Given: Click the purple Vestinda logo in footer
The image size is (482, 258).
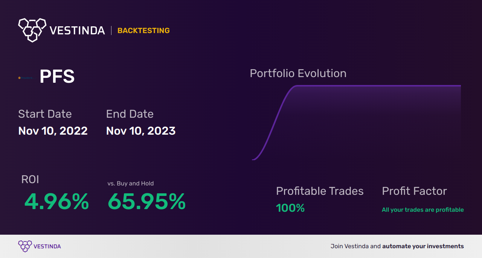Looking at the screenshot, I should tap(25, 246).
